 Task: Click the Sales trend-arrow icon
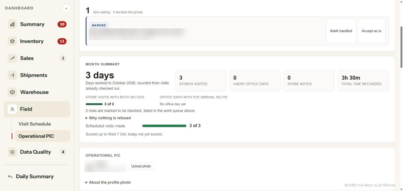[12, 58]
